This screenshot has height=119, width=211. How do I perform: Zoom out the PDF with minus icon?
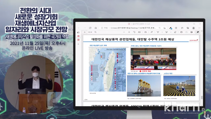tap(124, 32)
